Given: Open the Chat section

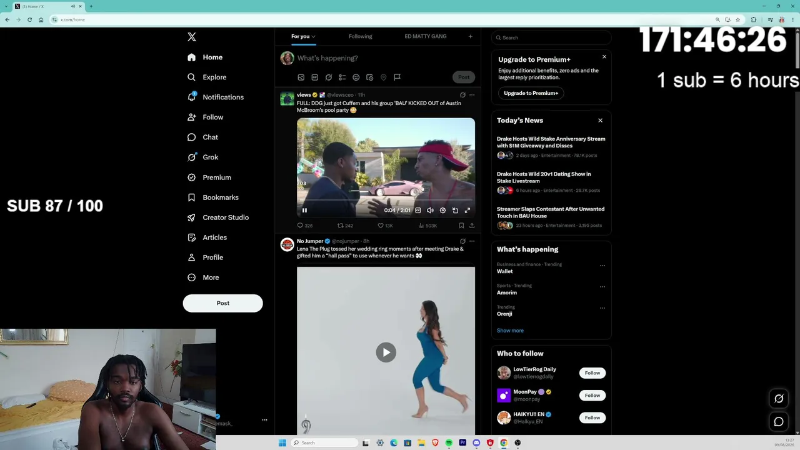Looking at the screenshot, I should tap(202, 137).
